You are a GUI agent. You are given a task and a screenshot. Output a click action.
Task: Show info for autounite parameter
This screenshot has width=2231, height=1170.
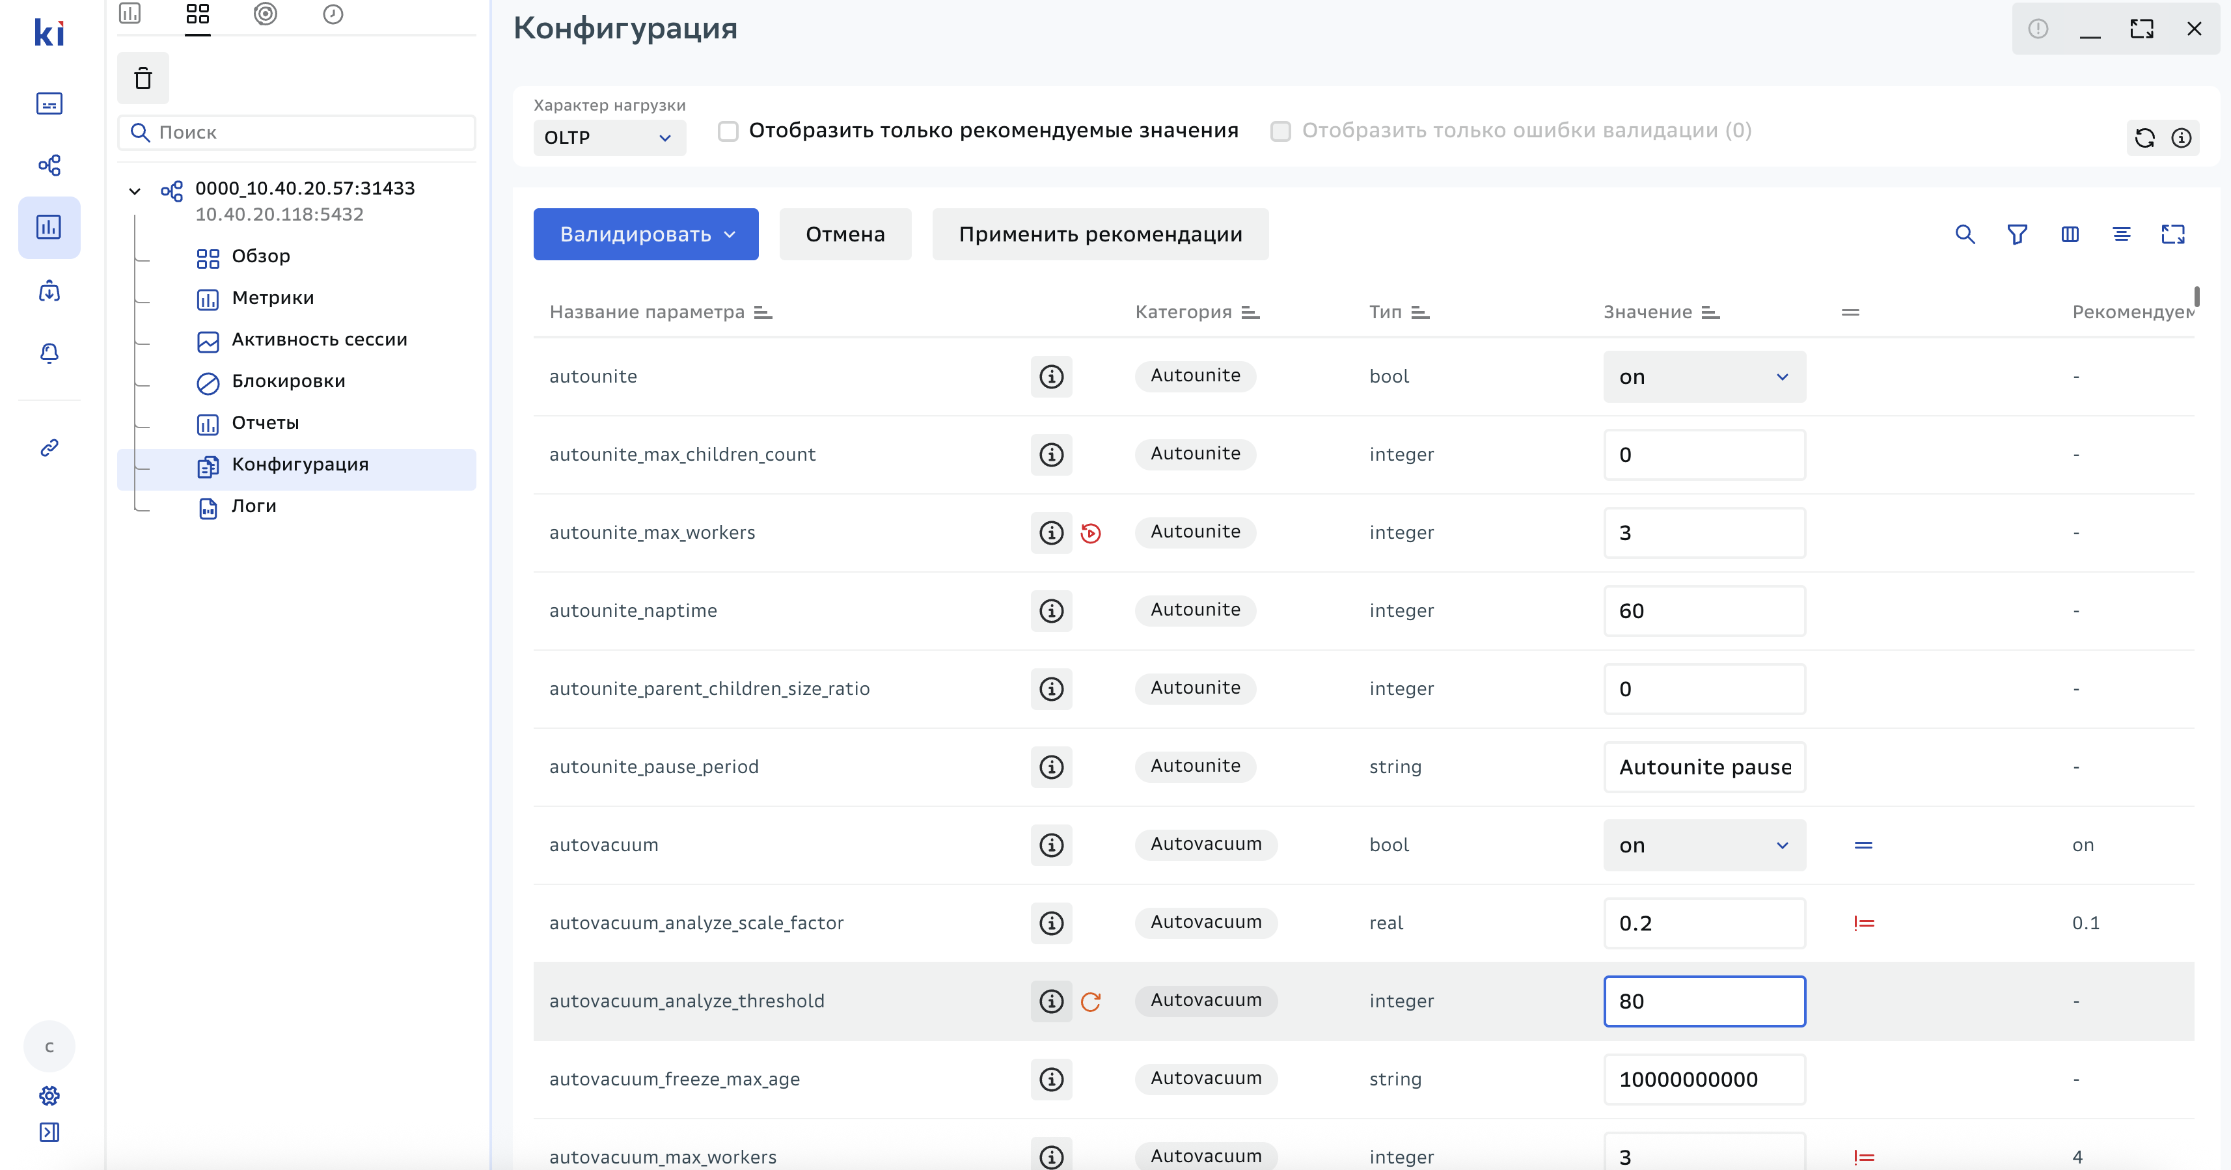(x=1052, y=377)
